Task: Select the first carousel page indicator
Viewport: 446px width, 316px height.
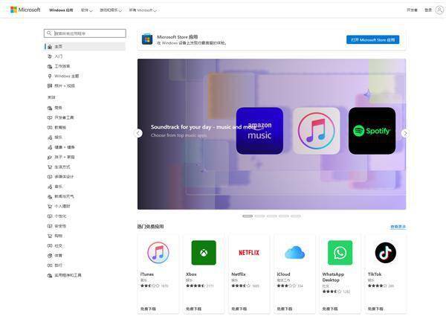Action: 248,216
